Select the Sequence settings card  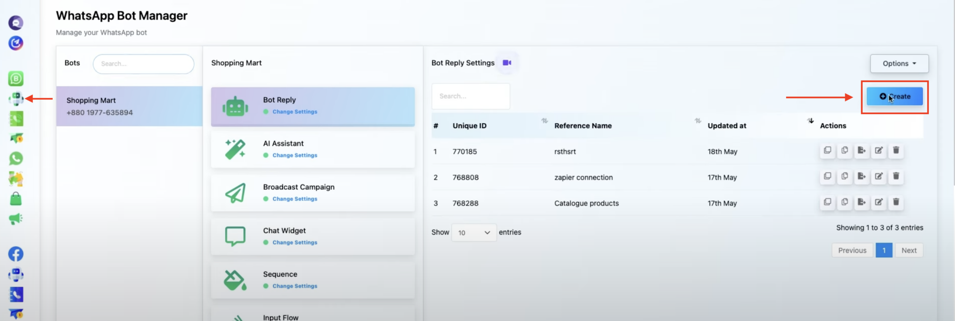313,280
